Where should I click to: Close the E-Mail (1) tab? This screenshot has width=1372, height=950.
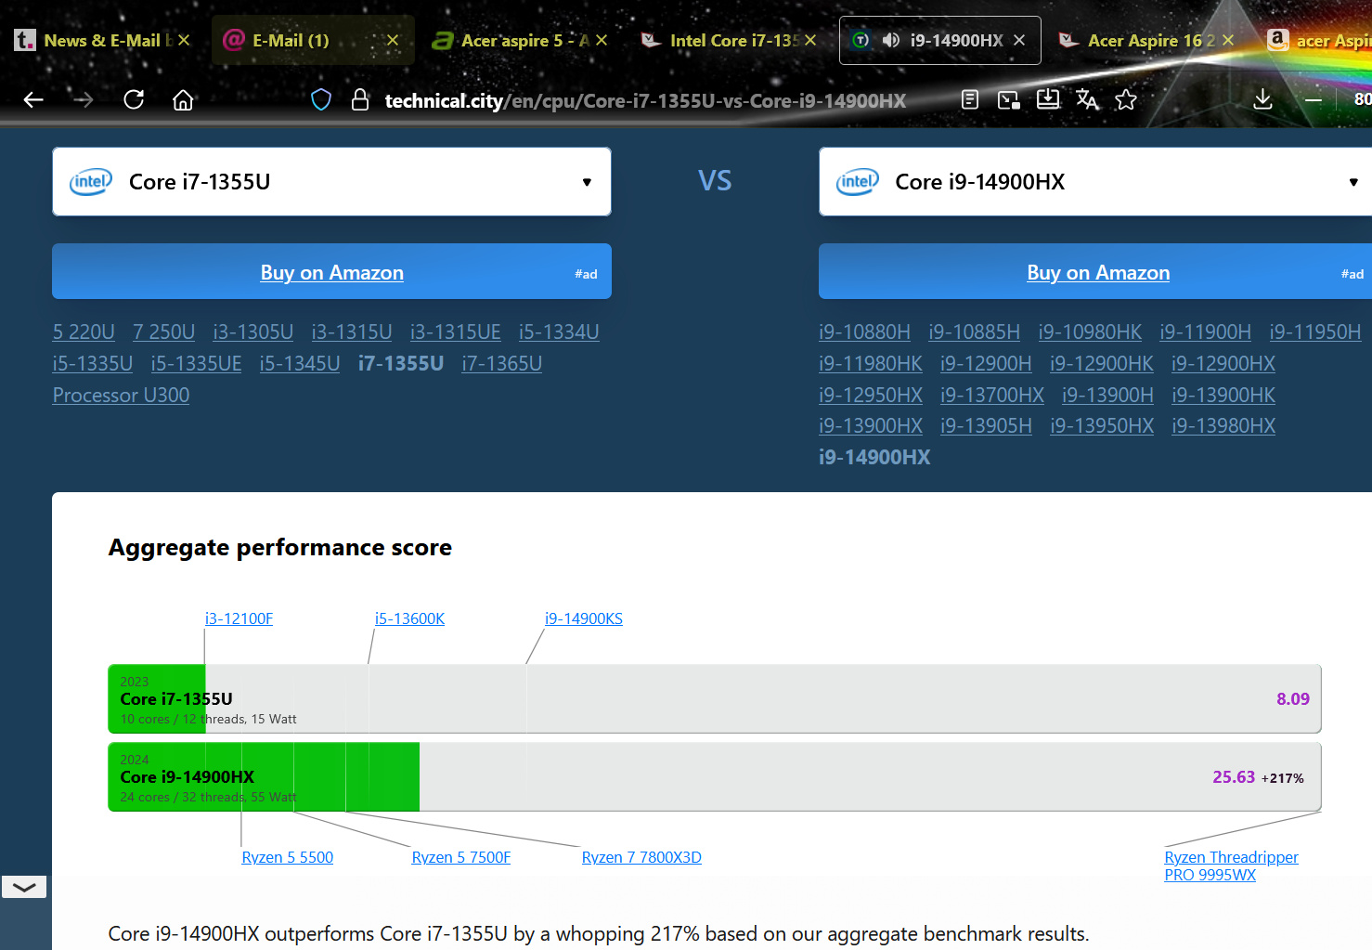tap(393, 40)
